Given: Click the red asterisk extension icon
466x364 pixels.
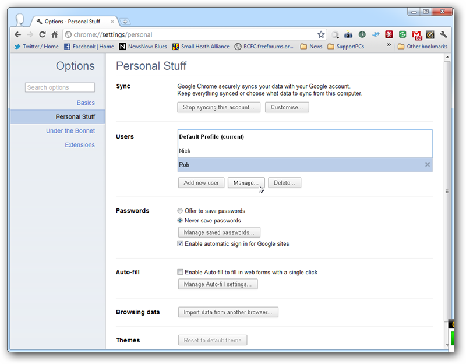Looking at the screenshot, I should (389, 34).
